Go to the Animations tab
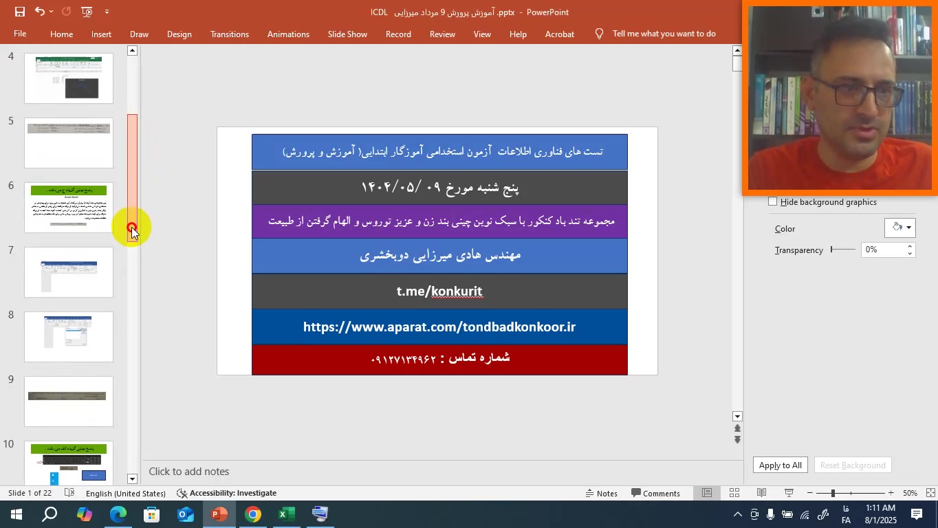Screen dimensions: 938x528 [x=288, y=34]
